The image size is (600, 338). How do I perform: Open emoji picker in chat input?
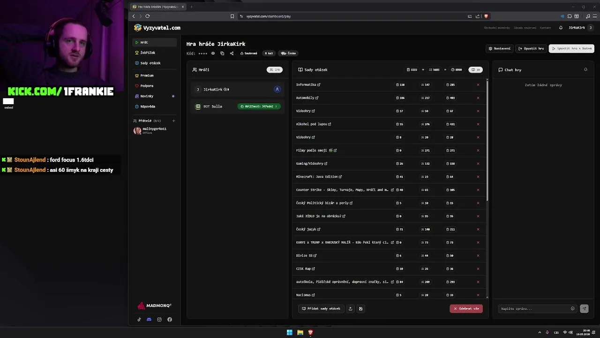click(x=572, y=309)
